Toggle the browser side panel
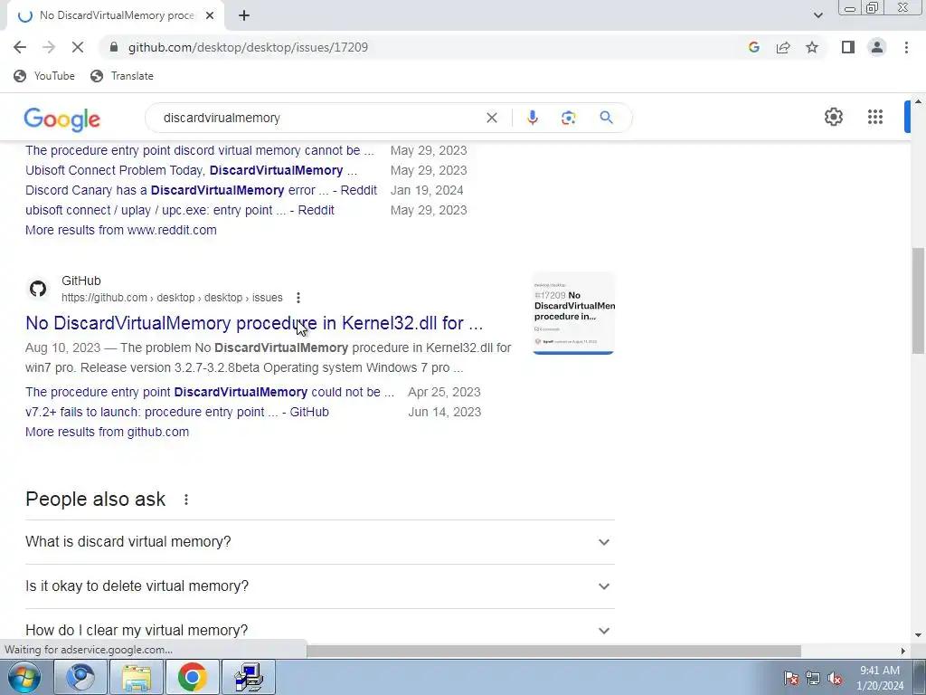The image size is (926, 695). pyautogui.click(x=848, y=47)
